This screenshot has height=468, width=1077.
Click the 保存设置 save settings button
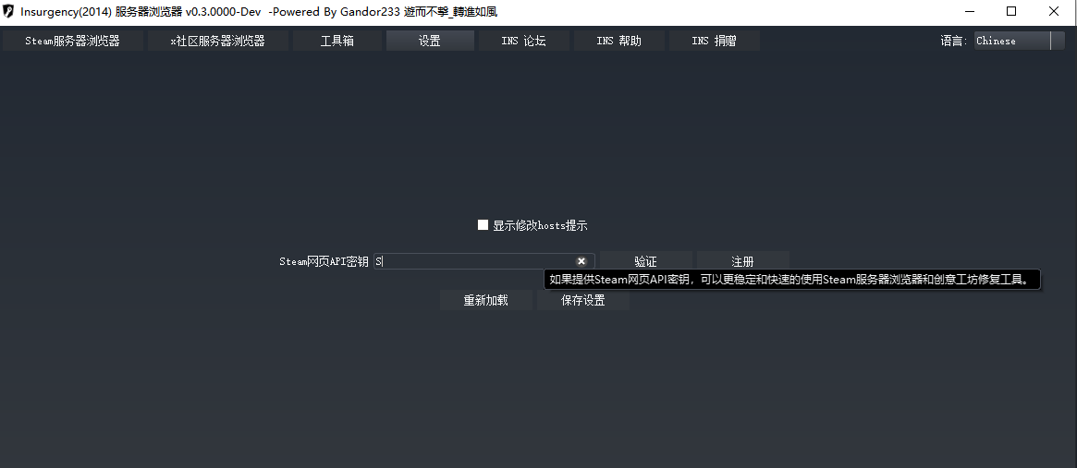(583, 301)
